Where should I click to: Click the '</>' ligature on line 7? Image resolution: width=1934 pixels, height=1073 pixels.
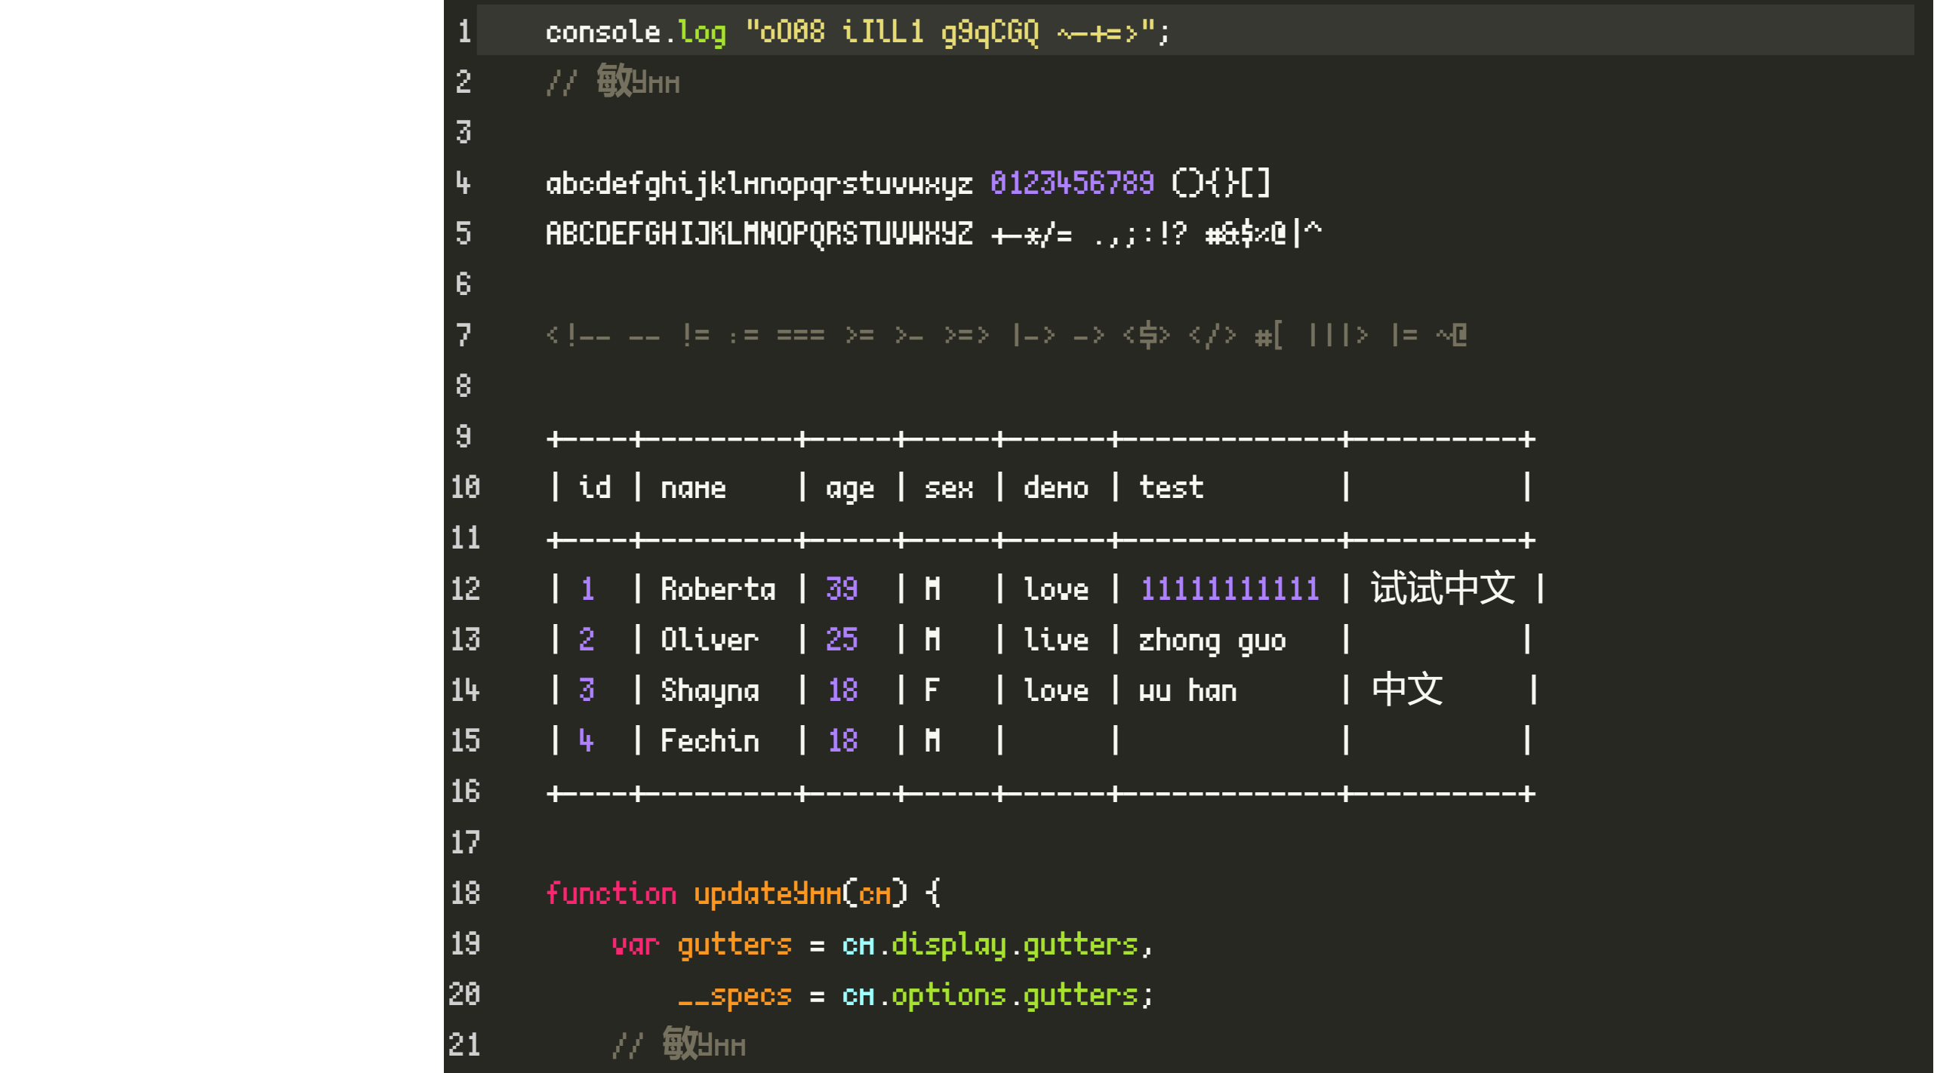[1212, 335]
